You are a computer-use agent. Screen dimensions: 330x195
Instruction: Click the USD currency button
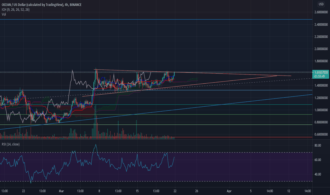click(x=321, y=4)
